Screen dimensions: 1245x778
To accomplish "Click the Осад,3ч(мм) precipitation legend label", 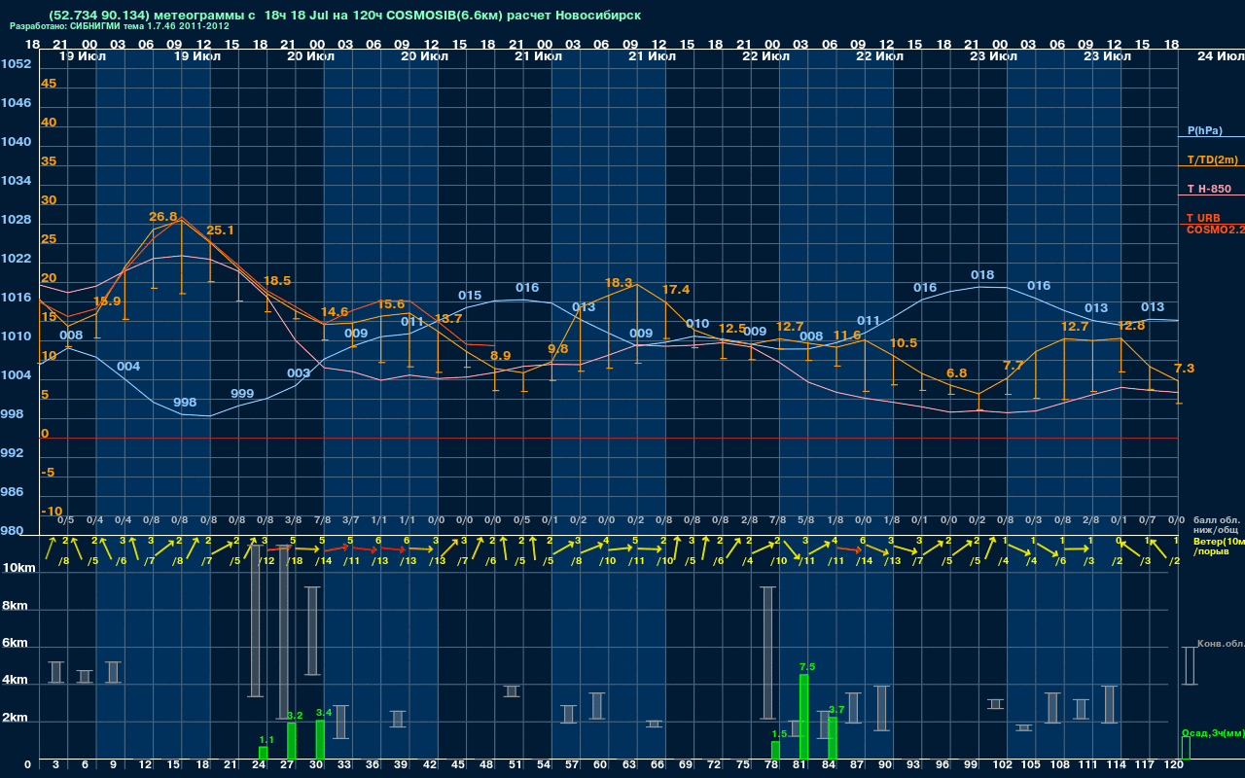I will tap(1212, 733).
